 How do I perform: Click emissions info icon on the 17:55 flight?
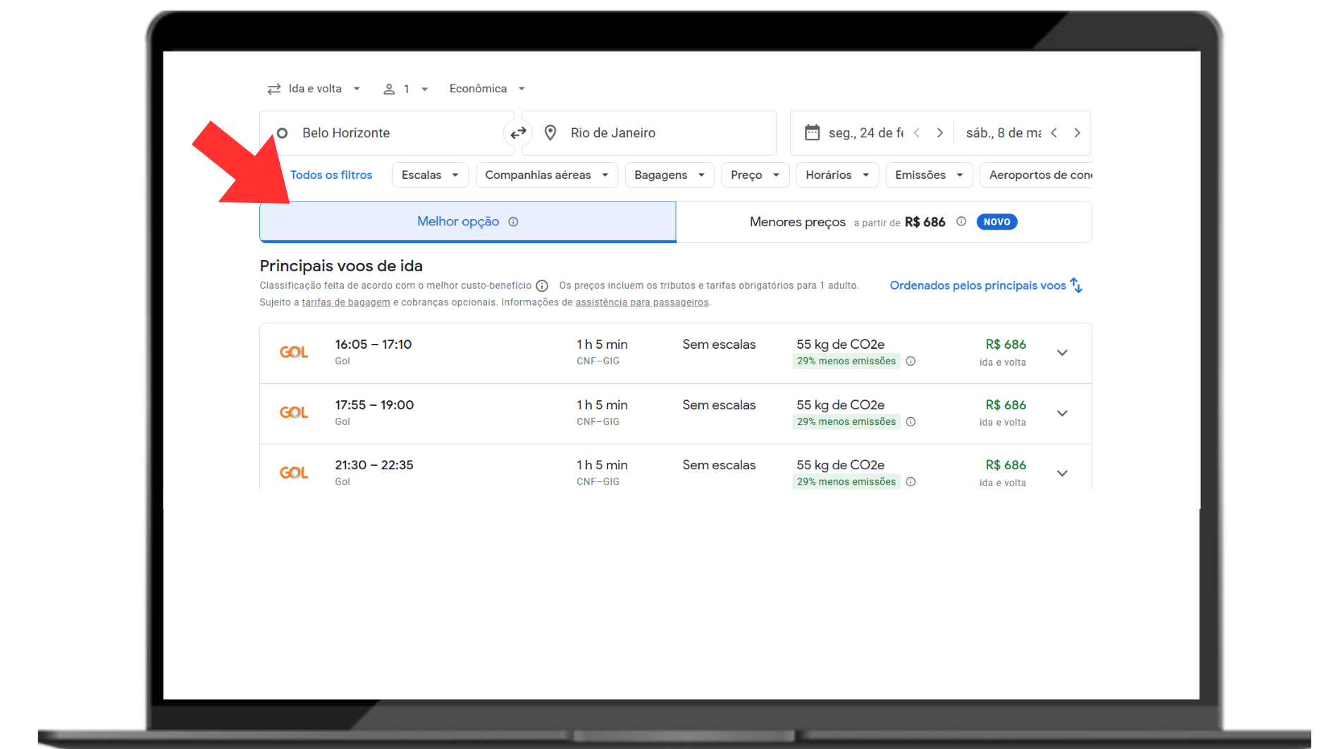click(x=911, y=422)
